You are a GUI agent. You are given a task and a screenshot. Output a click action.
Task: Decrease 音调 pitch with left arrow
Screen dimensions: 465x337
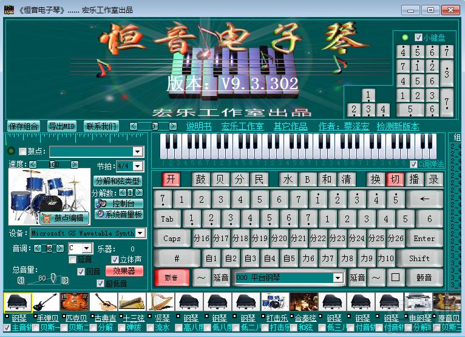pos(38,248)
